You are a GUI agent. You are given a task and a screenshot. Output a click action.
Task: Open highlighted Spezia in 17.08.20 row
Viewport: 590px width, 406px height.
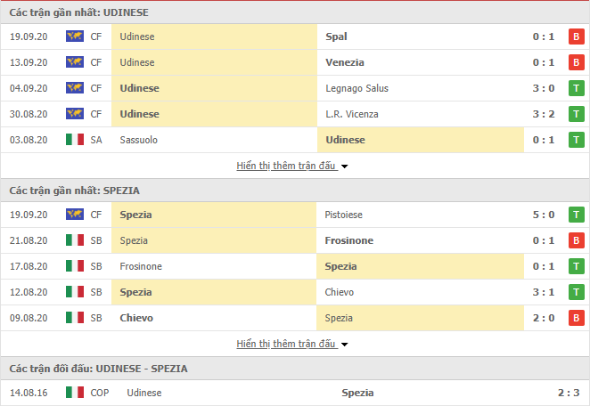[x=340, y=266]
